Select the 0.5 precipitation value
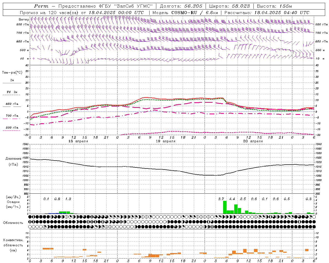Screen dimensions: 329x263 coord(287,199)
